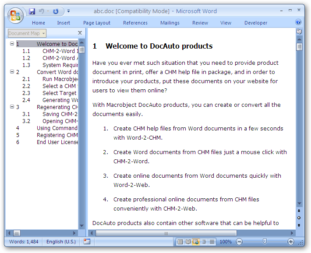Viewport: 311px width, 253px height.
Task: Go to heading 1.3 System Requir
Action: click(50, 65)
